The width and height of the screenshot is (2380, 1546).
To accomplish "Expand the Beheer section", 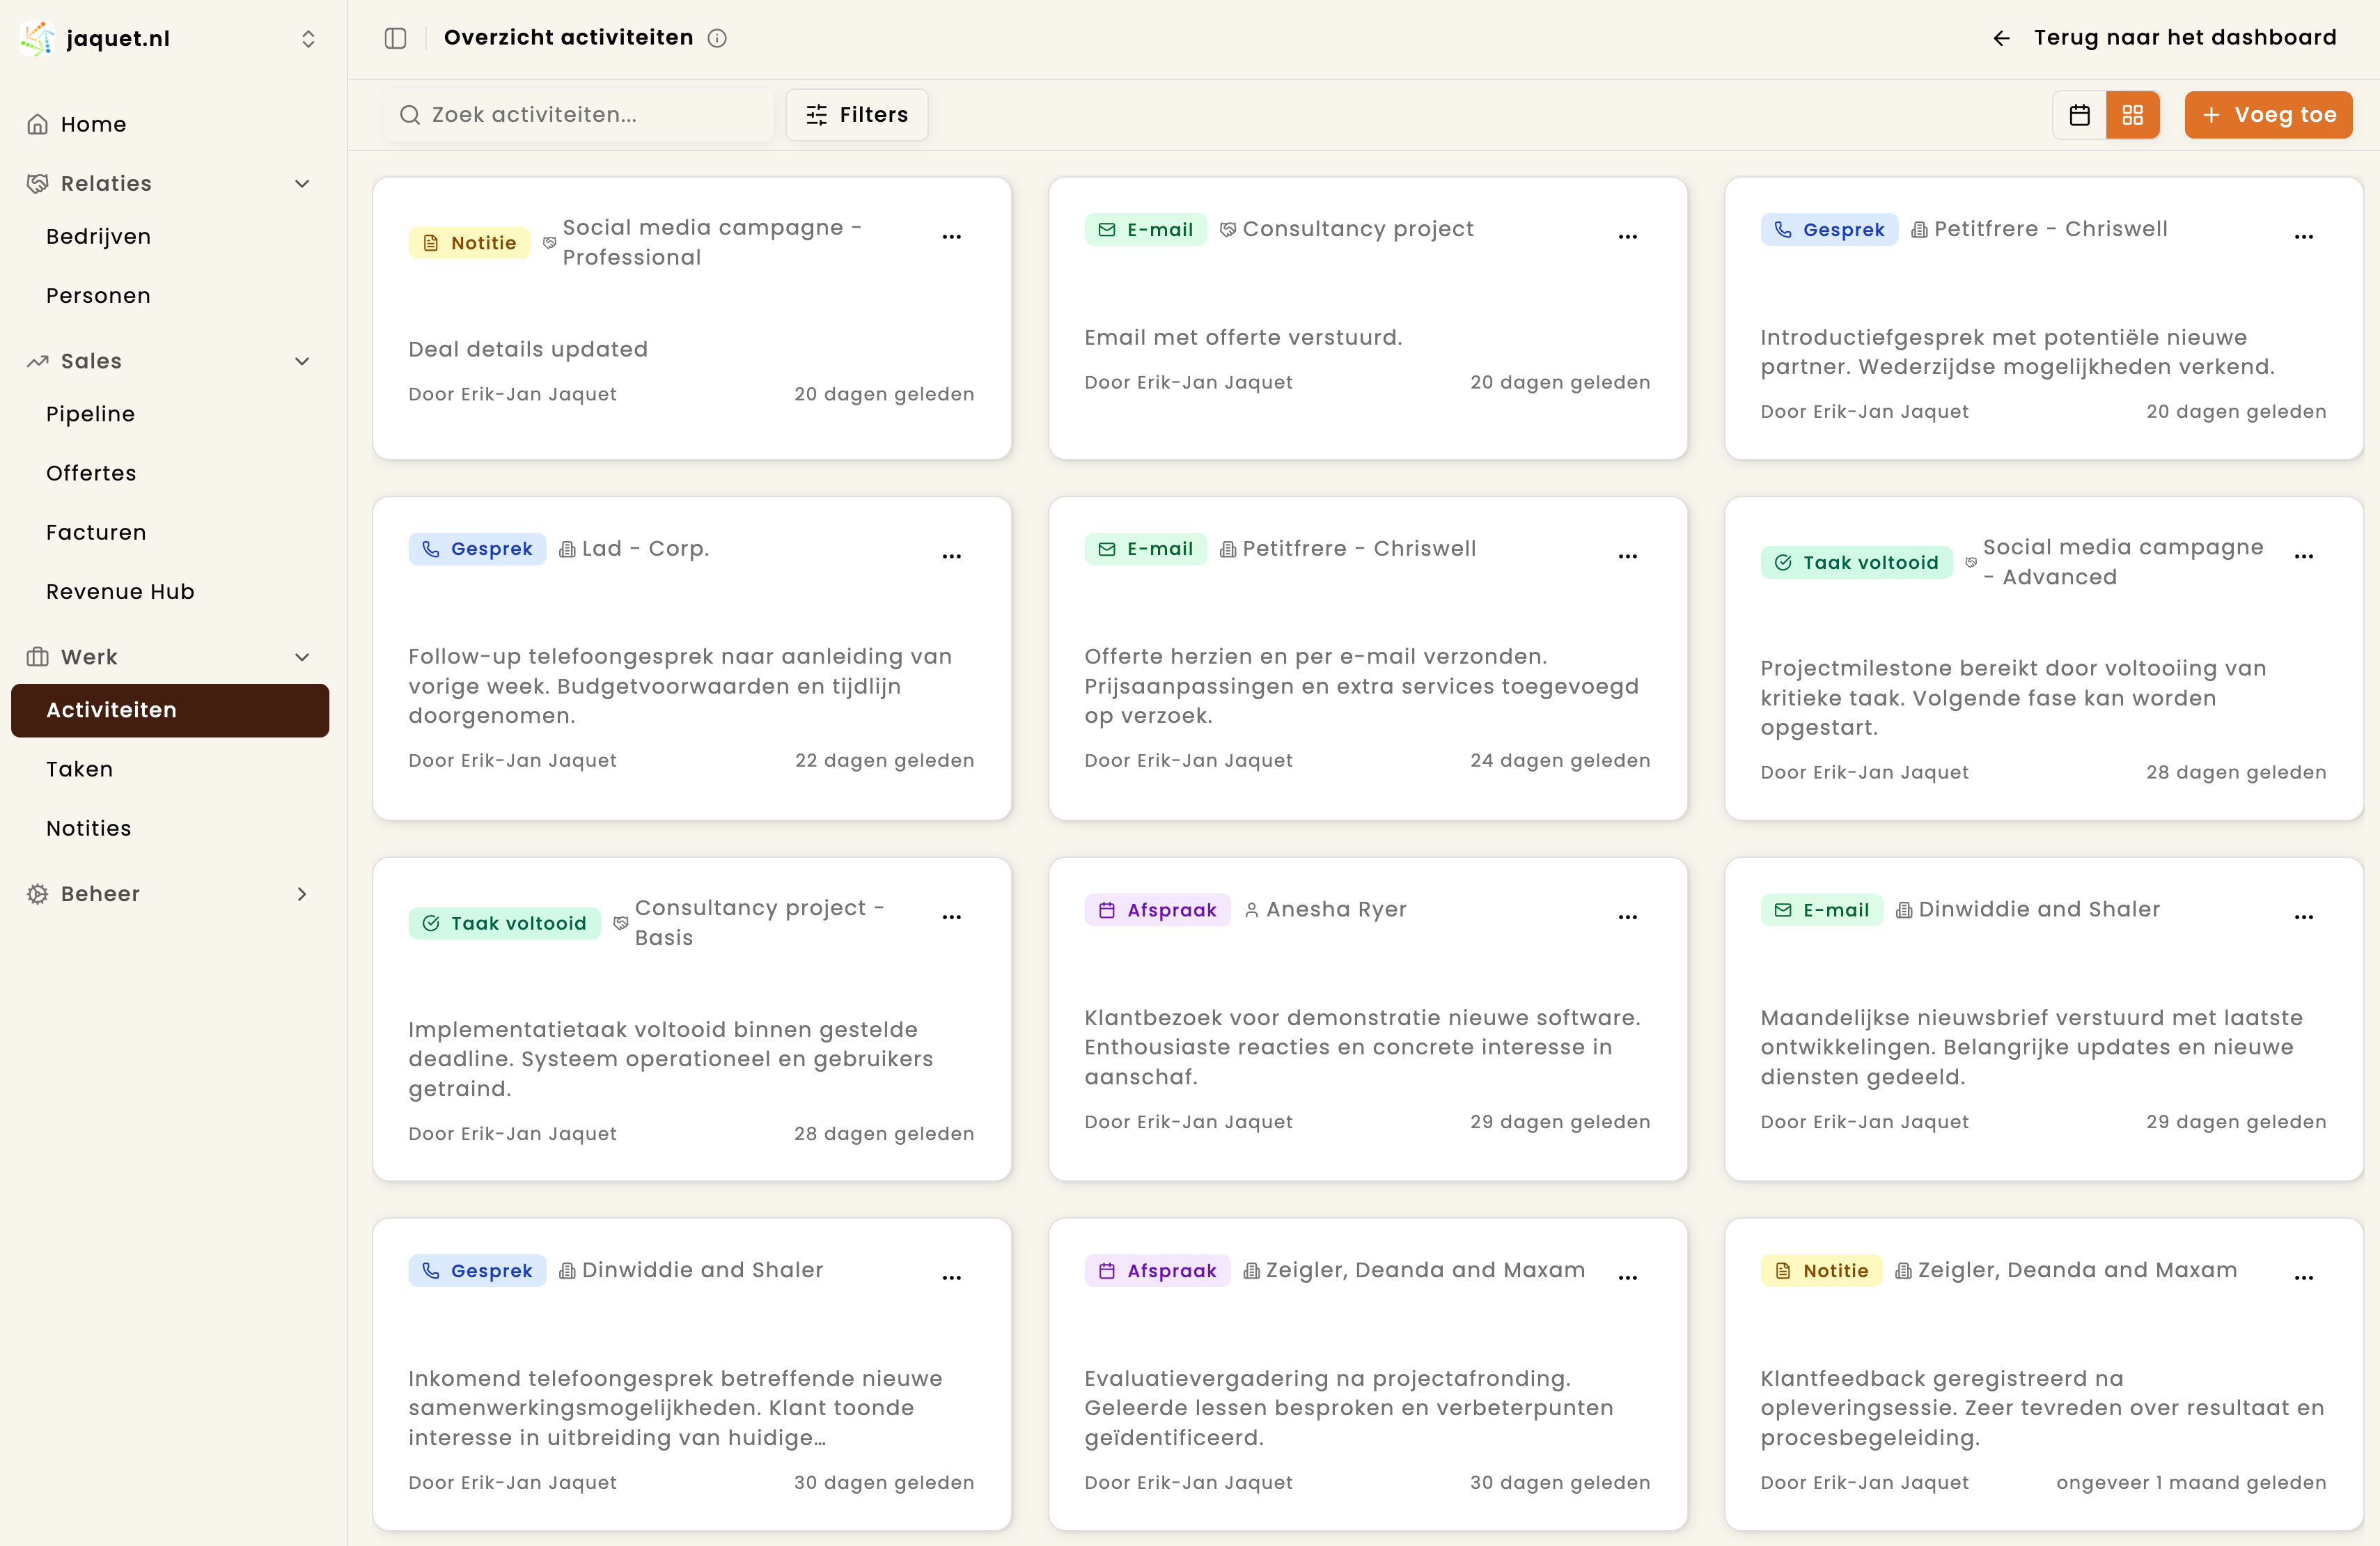I will (302, 894).
